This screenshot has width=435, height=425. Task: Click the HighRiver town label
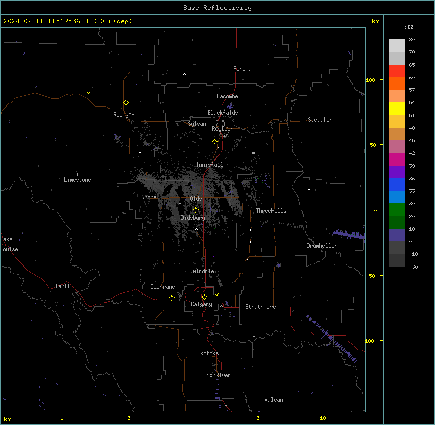coord(217,375)
